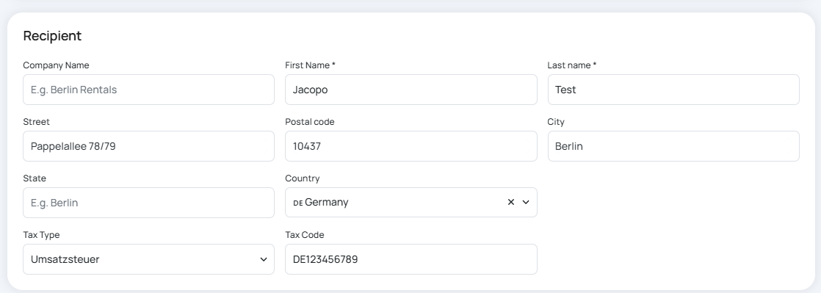The width and height of the screenshot is (821, 293).
Task: Click the Tax Type label
Action: click(x=41, y=235)
